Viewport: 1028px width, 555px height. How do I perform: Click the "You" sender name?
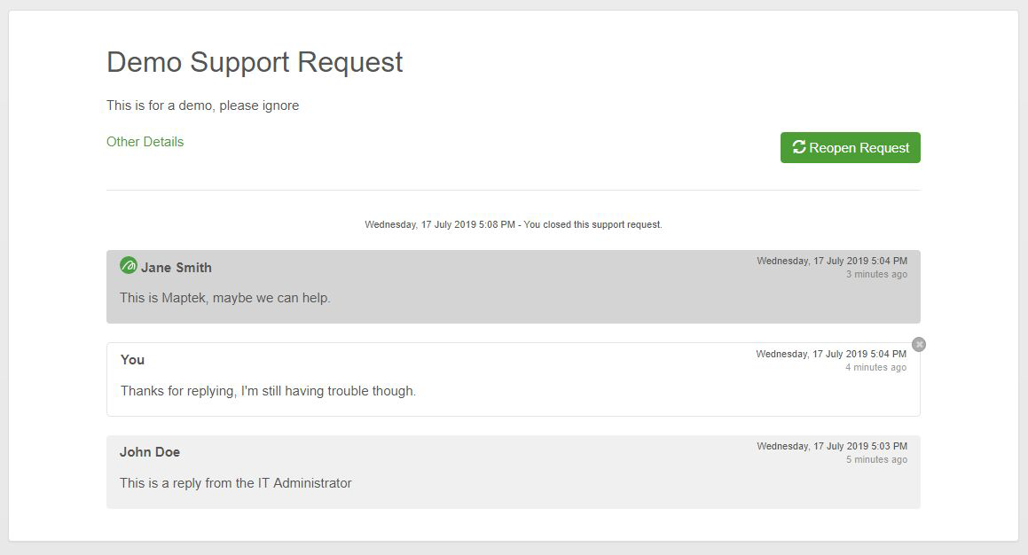point(132,360)
